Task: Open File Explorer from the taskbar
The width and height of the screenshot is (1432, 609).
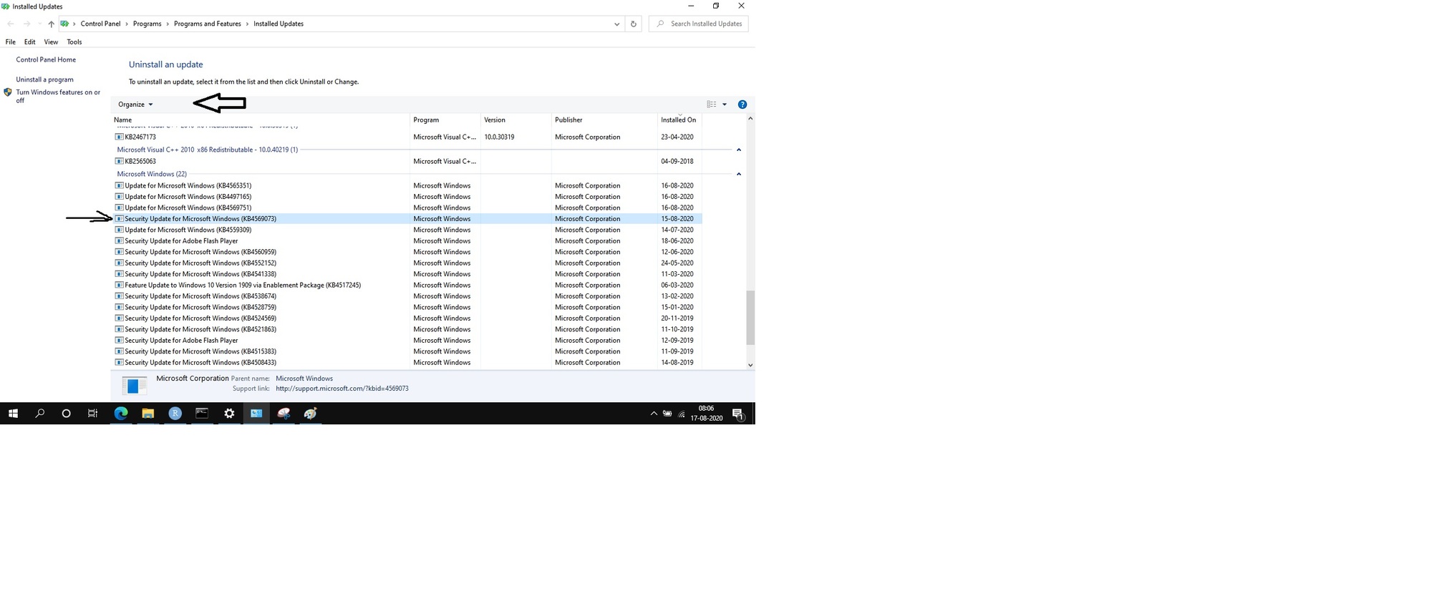Action: [x=148, y=413]
